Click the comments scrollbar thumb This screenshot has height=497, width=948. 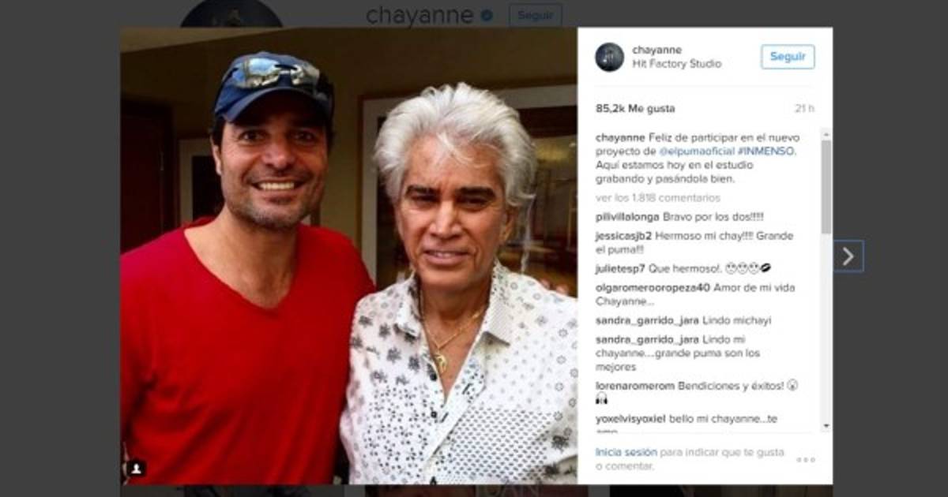tap(826, 187)
